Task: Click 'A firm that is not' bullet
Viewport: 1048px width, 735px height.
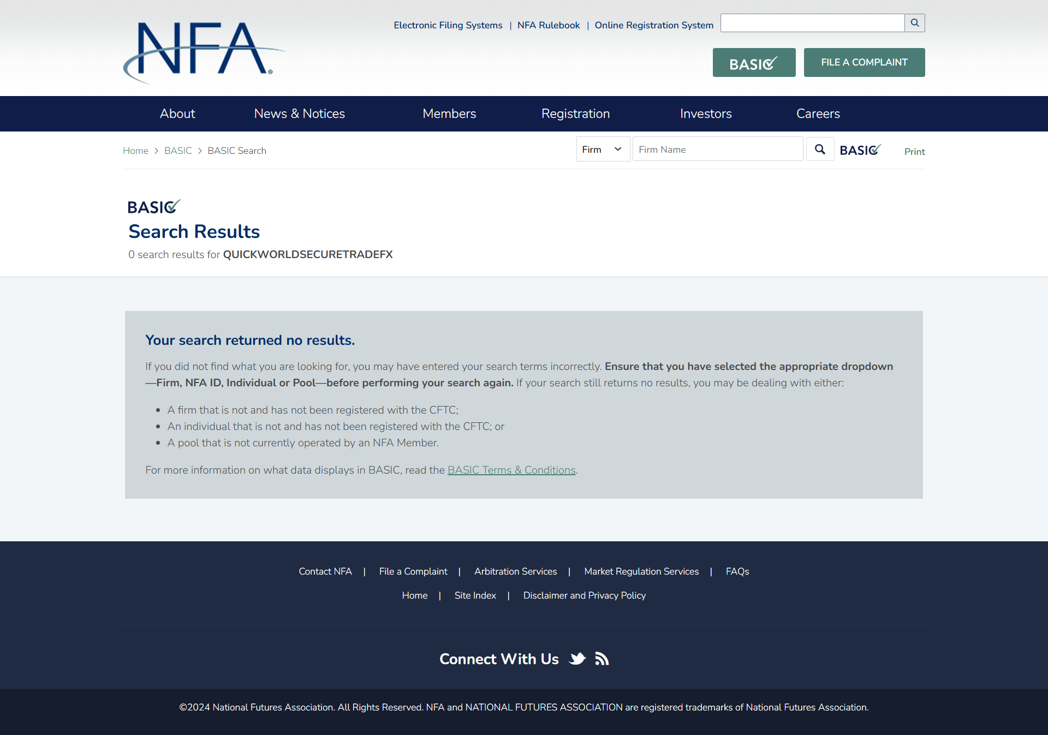Action: click(313, 410)
